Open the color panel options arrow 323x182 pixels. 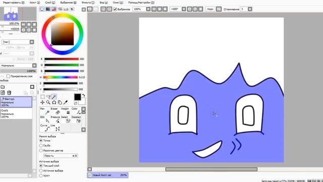[84, 9]
